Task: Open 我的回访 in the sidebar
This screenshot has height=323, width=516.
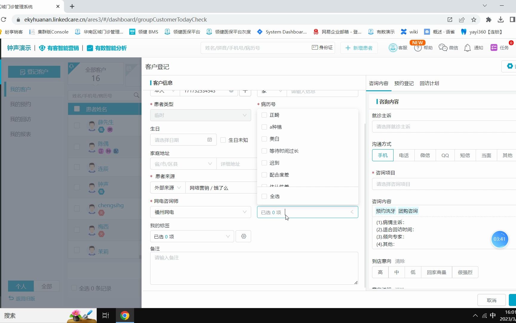Action: pos(20,119)
